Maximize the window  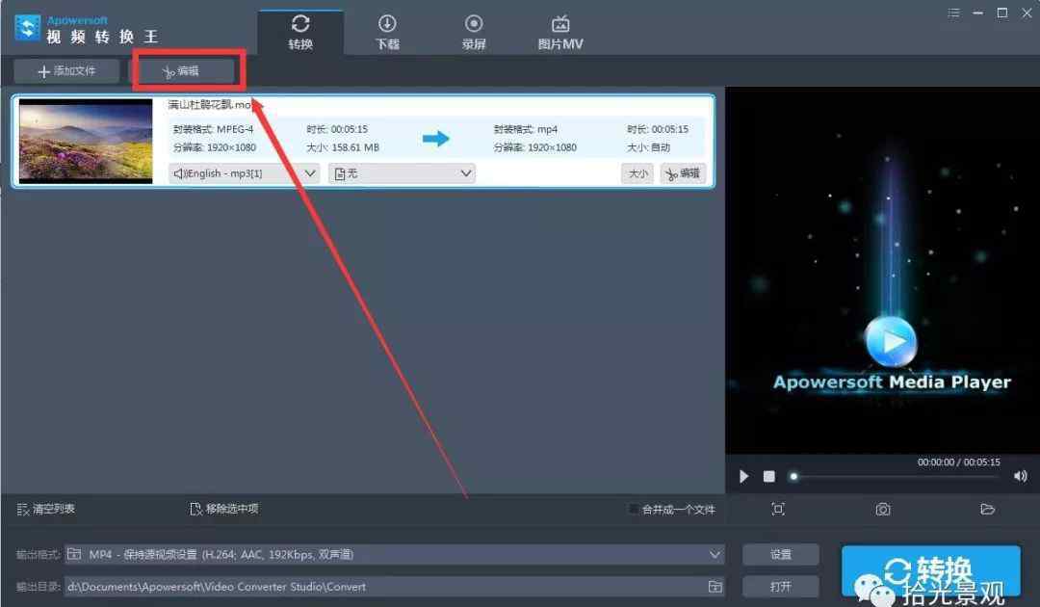tap(1002, 13)
